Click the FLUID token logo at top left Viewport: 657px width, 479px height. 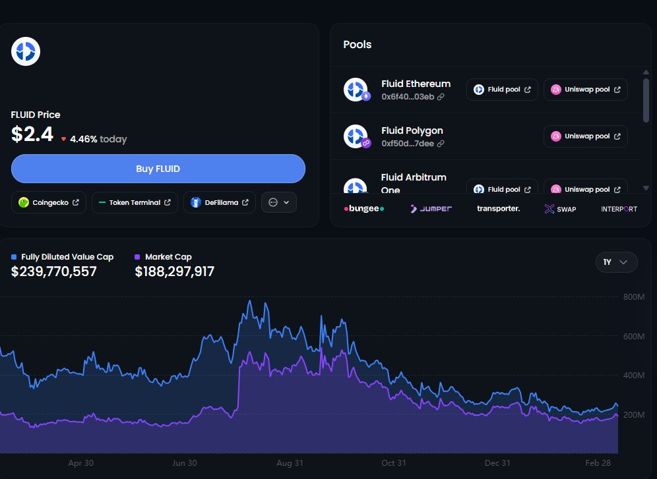click(x=26, y=51)
